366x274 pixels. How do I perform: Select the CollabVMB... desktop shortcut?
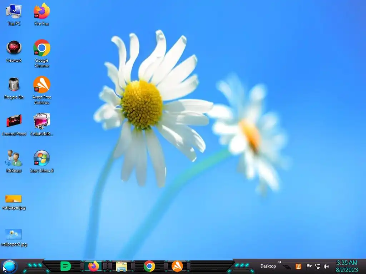pos(41,125)
